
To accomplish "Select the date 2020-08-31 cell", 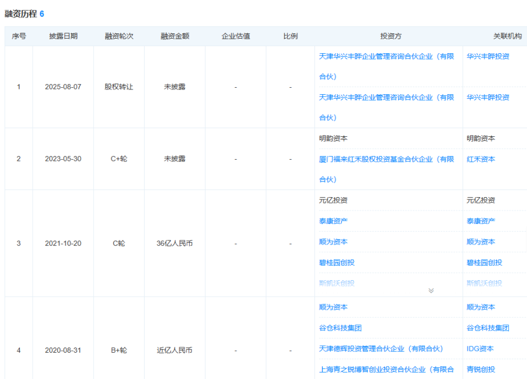I will click(x=63, y=350).
